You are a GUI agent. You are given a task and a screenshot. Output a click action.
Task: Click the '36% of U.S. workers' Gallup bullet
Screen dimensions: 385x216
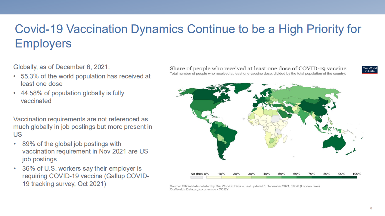85,176
